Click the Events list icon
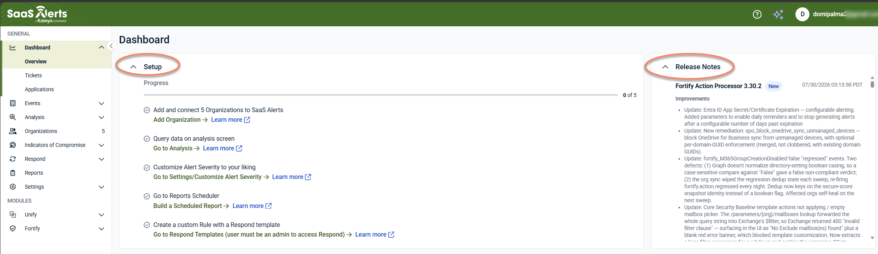This screenshot has width=878, height=254. click(13, 103)
